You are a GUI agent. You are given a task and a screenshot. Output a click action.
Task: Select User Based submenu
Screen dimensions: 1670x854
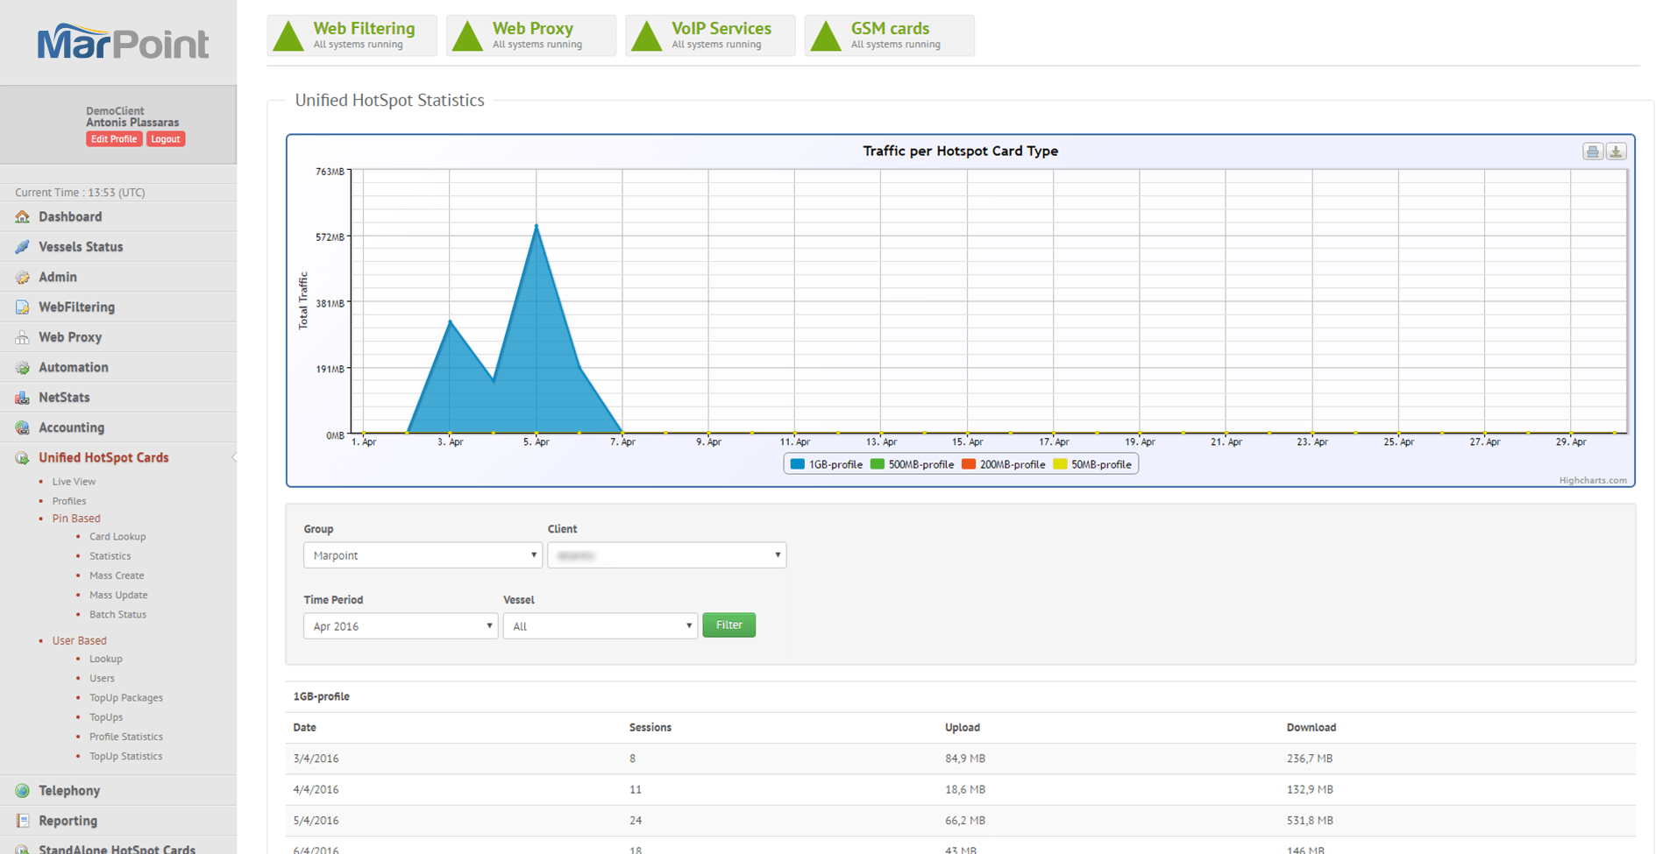(79, 641)
